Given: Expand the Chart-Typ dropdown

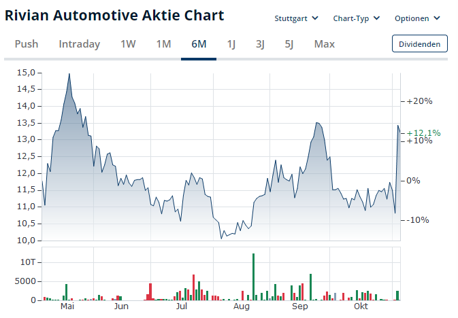Looking at the screenshot, I should (x=357, y=18).
